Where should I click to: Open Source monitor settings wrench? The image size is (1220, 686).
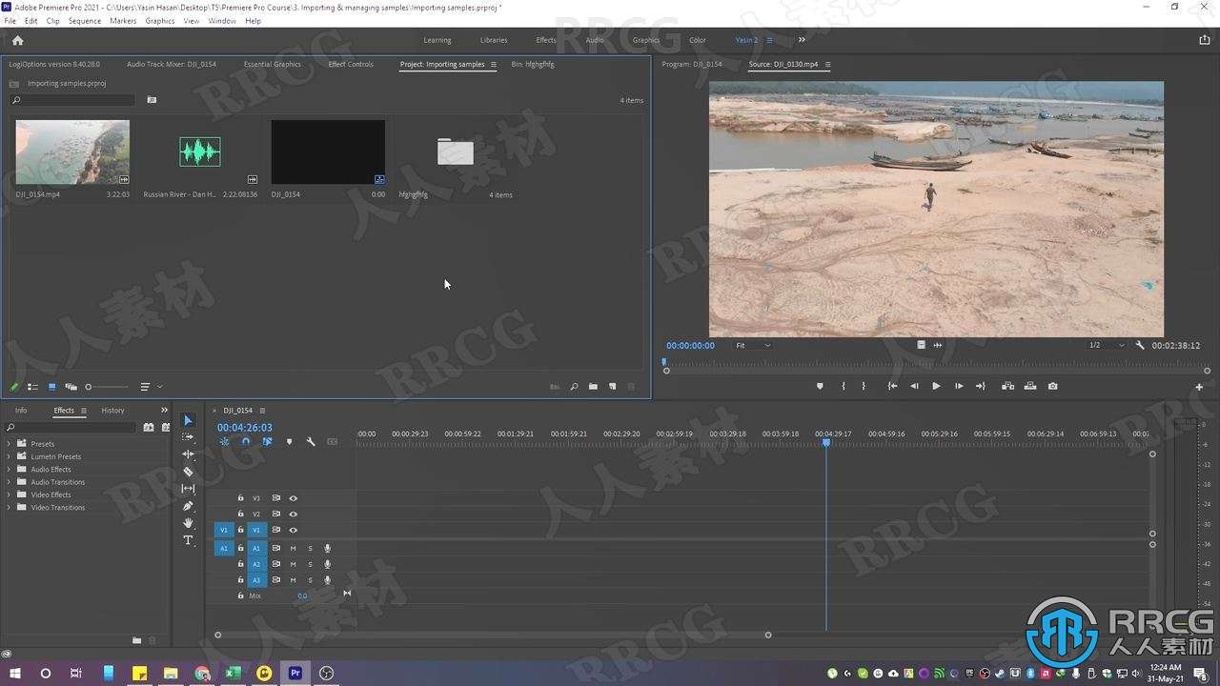point(1140,345)
